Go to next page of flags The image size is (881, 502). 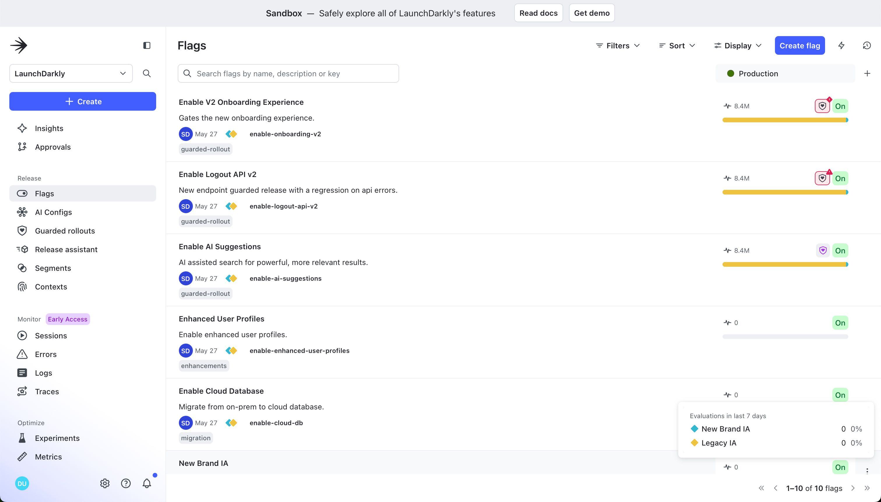click(x=853, y=488)
